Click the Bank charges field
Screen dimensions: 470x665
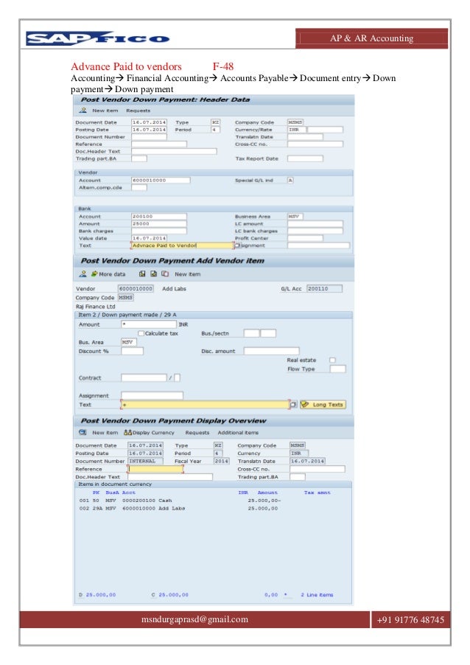(x=159, y=231)
